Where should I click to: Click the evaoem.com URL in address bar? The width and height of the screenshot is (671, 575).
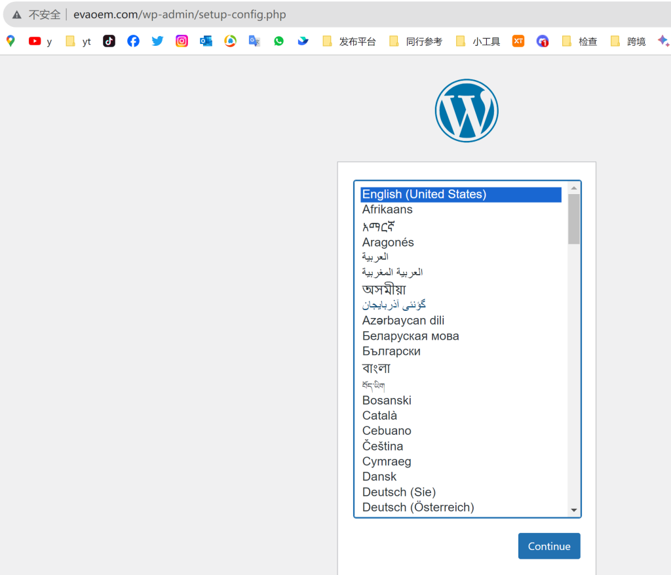pyautogui.click(x=180, y=14)
